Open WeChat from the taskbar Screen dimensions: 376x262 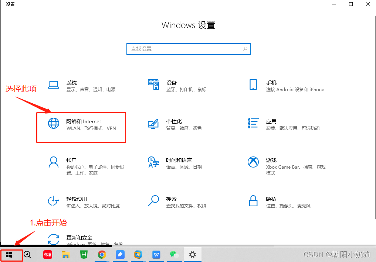[x=175, y=255]
